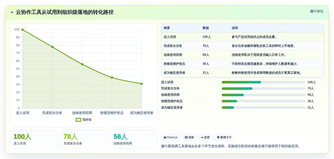Click the 连续使用四周 progress bar
The image size is (334, 159).
tap(264, 95)
